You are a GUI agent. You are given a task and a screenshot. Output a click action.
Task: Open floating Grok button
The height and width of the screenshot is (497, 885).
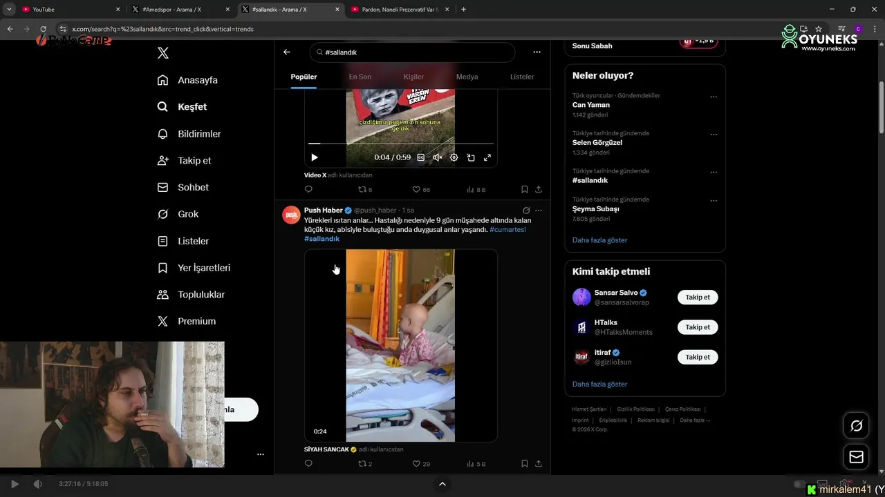[x=856, y=426]
